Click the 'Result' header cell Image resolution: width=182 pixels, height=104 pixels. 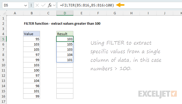(x=65, y=34)
